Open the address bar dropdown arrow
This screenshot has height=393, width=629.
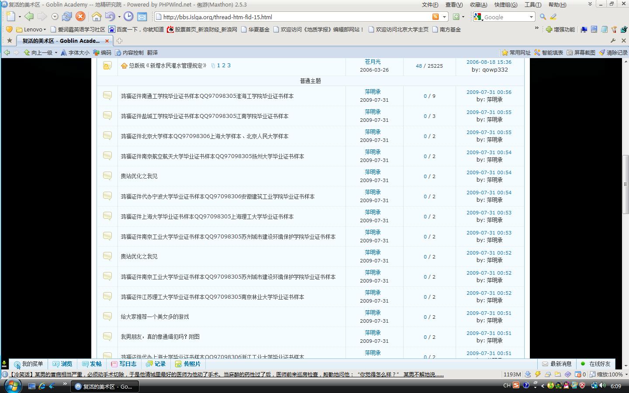pos(445,17)
